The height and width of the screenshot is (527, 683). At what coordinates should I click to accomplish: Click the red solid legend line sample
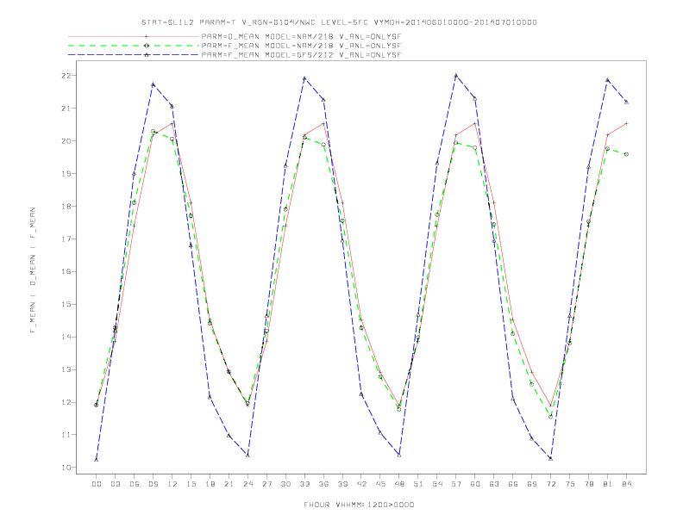point(134,36)
